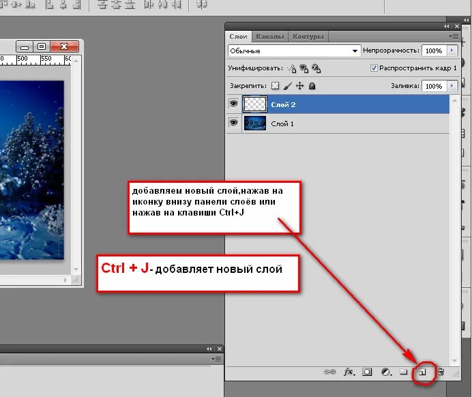
Task: Click document window scroll right arrow
Action: point(65,280)
